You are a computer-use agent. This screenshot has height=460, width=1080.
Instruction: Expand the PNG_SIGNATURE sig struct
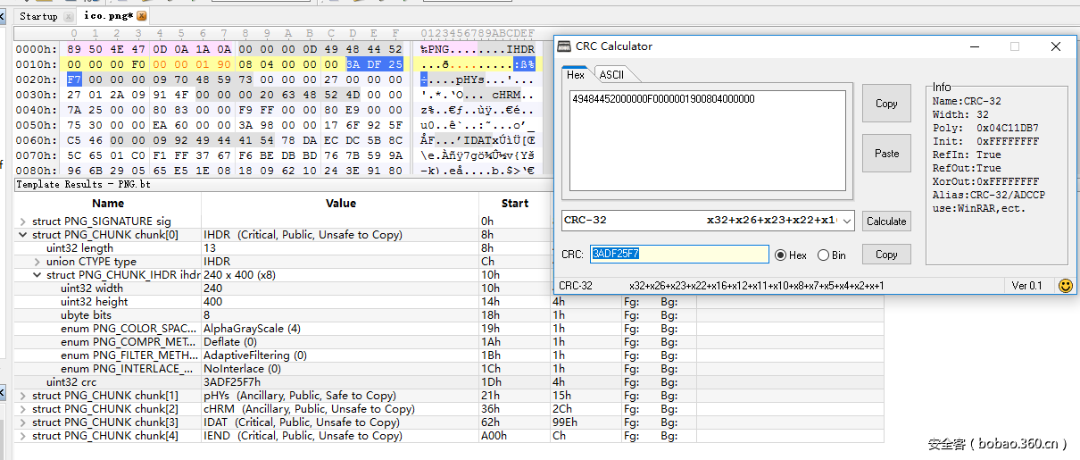click(23, 222)
